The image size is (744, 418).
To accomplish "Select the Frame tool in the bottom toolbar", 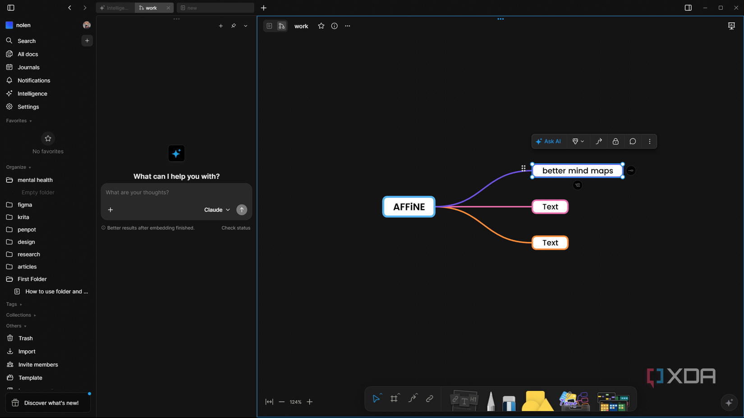I will 395,399.
